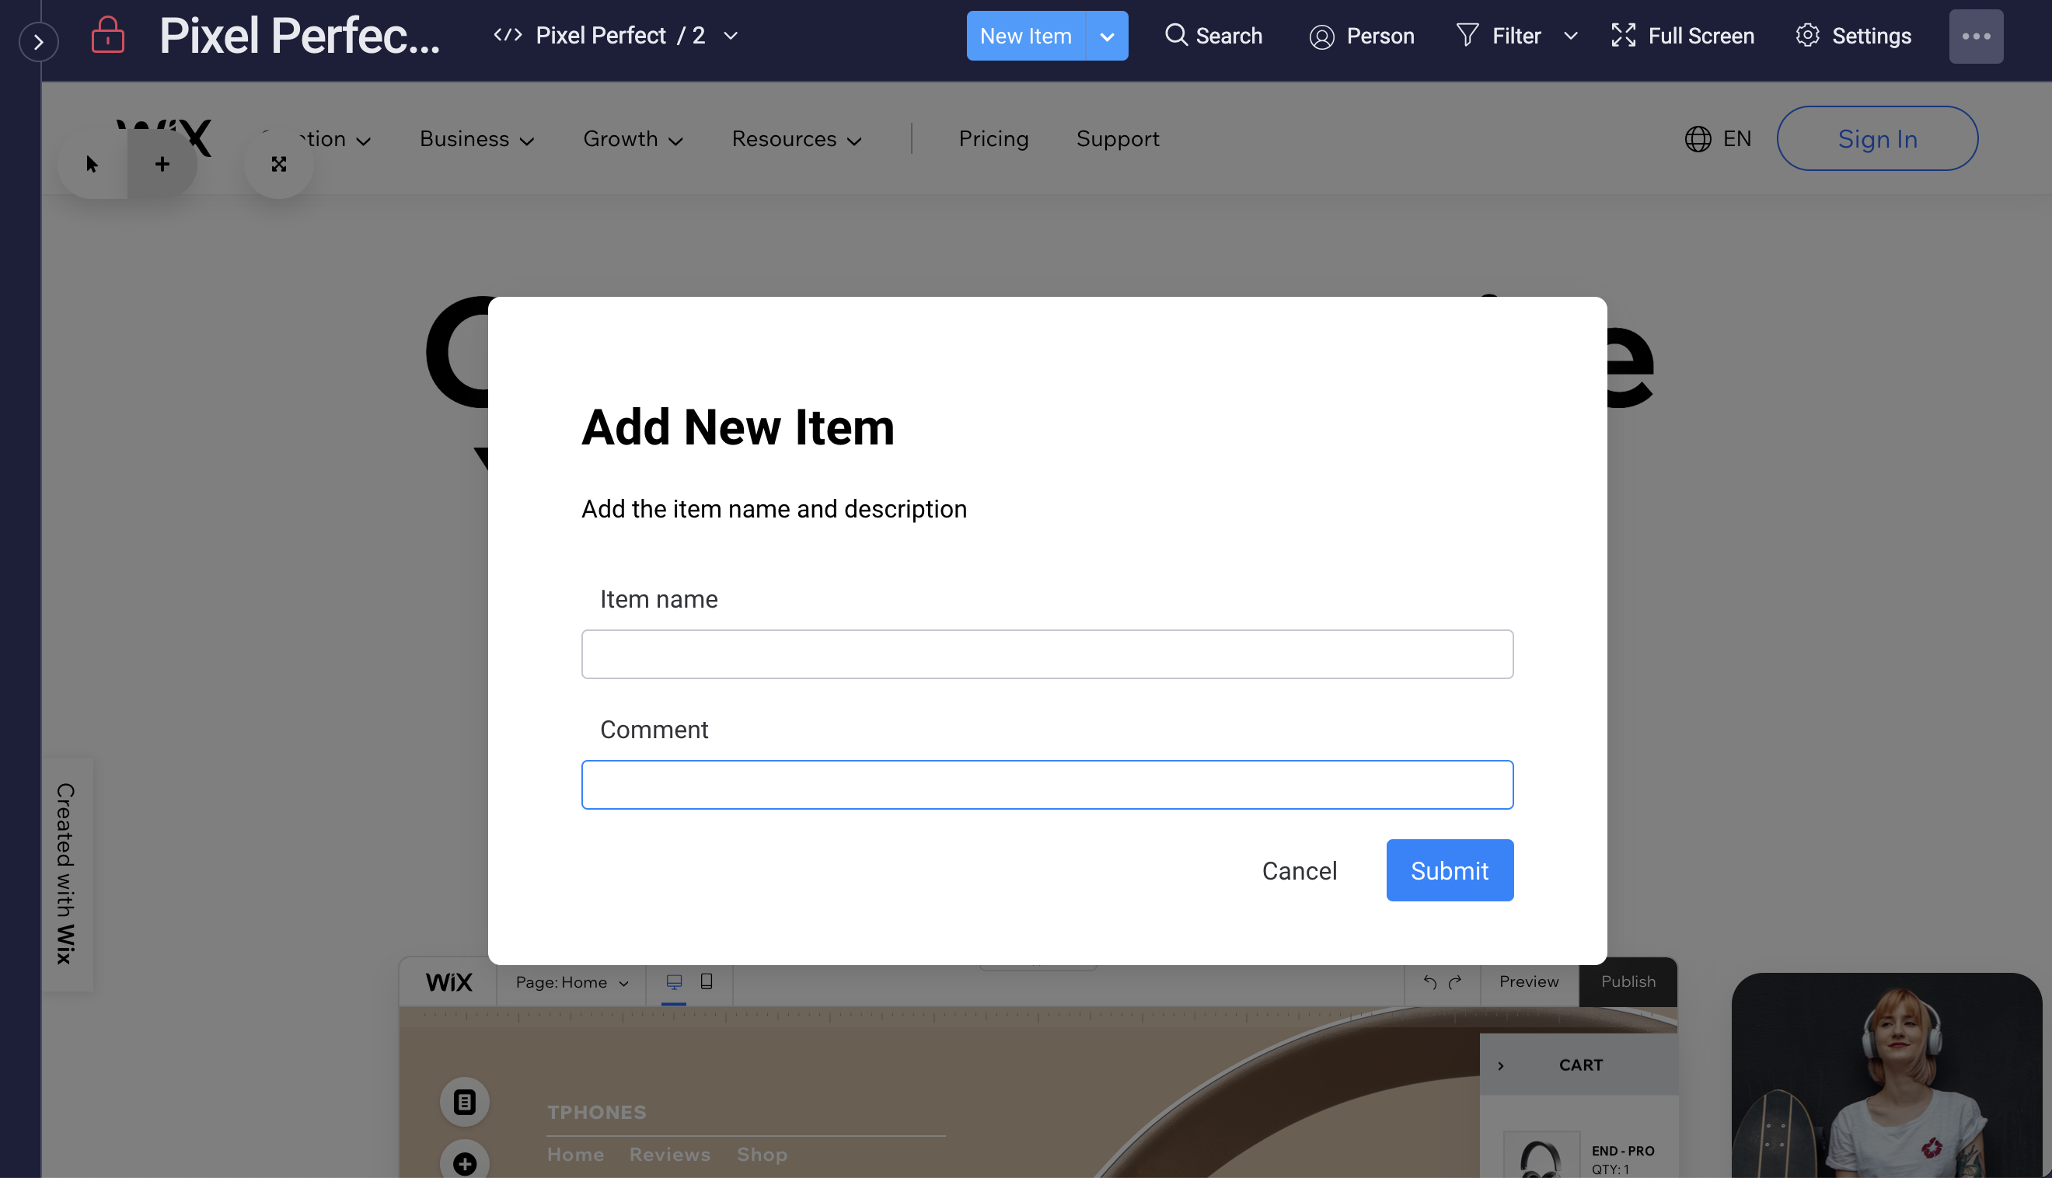
Task: Click the Pixel Perfect board title
Action: click(299, 36)
